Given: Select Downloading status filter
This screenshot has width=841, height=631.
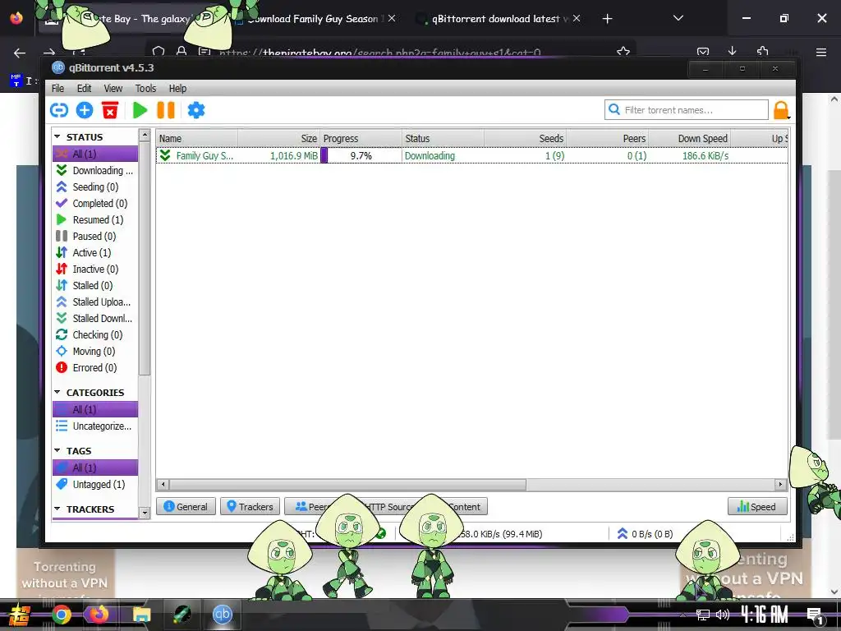Looking at the screenshot, I should pyautogui.click(x=95, y=171).
